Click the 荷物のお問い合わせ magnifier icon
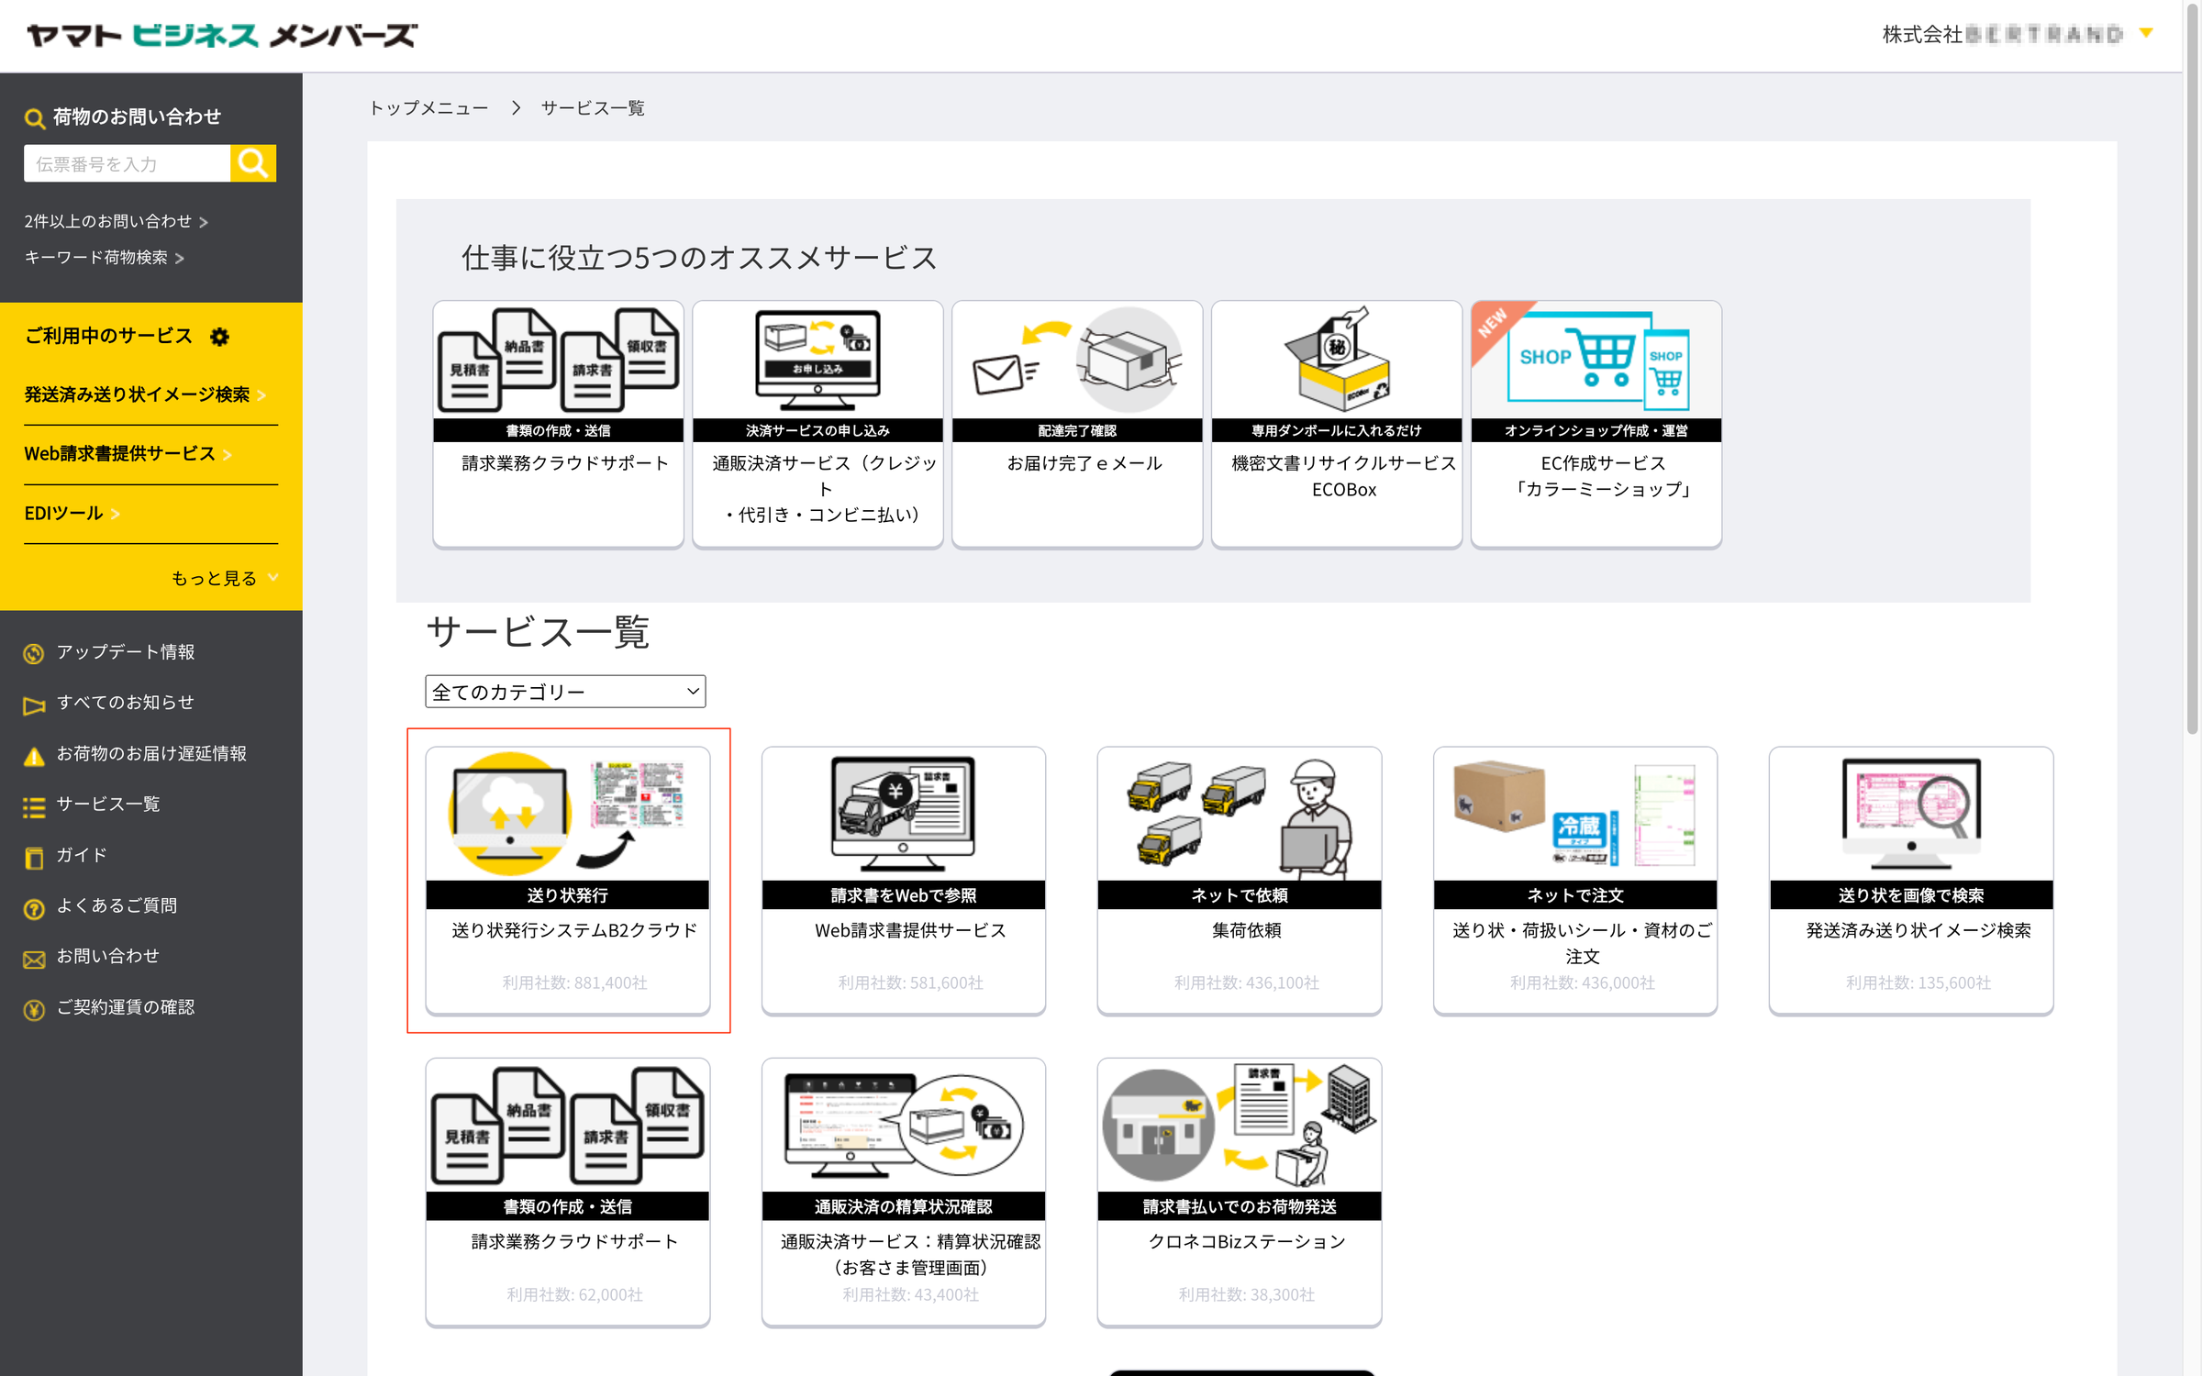The image size is (2202, 1376). coord(35,117)
